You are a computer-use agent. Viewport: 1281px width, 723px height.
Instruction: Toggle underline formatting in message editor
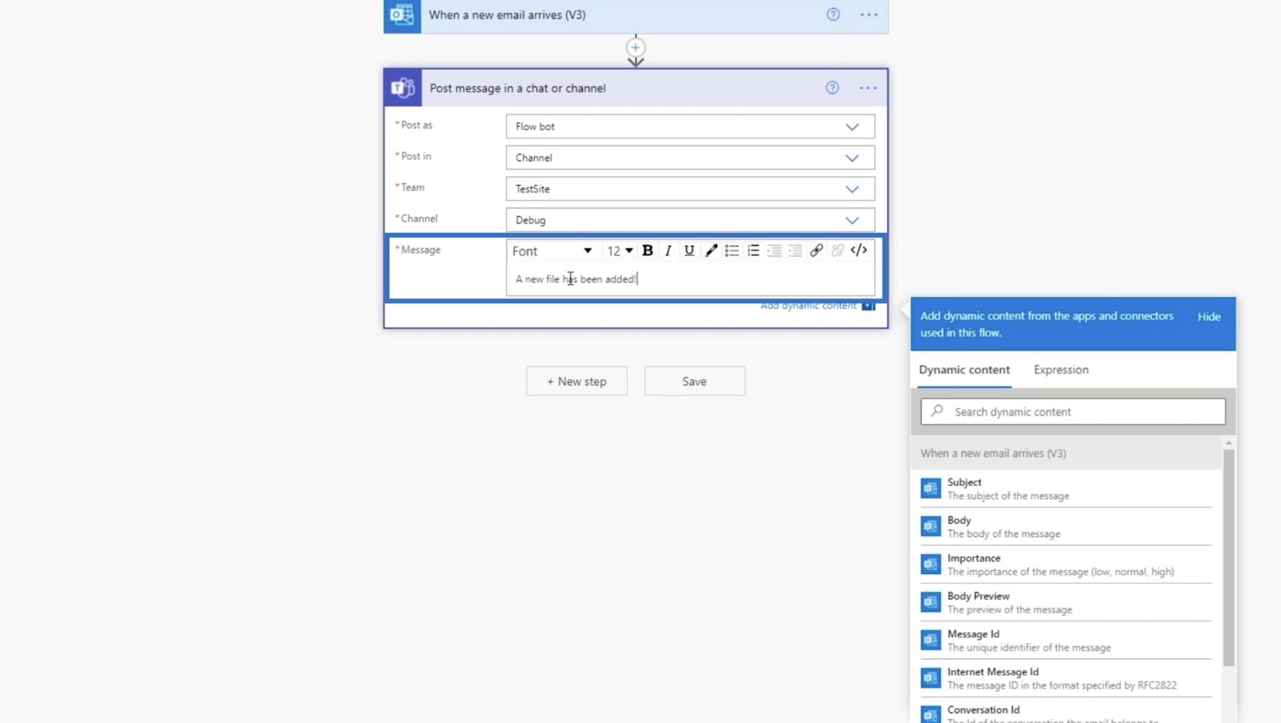(x=689, y=251)
